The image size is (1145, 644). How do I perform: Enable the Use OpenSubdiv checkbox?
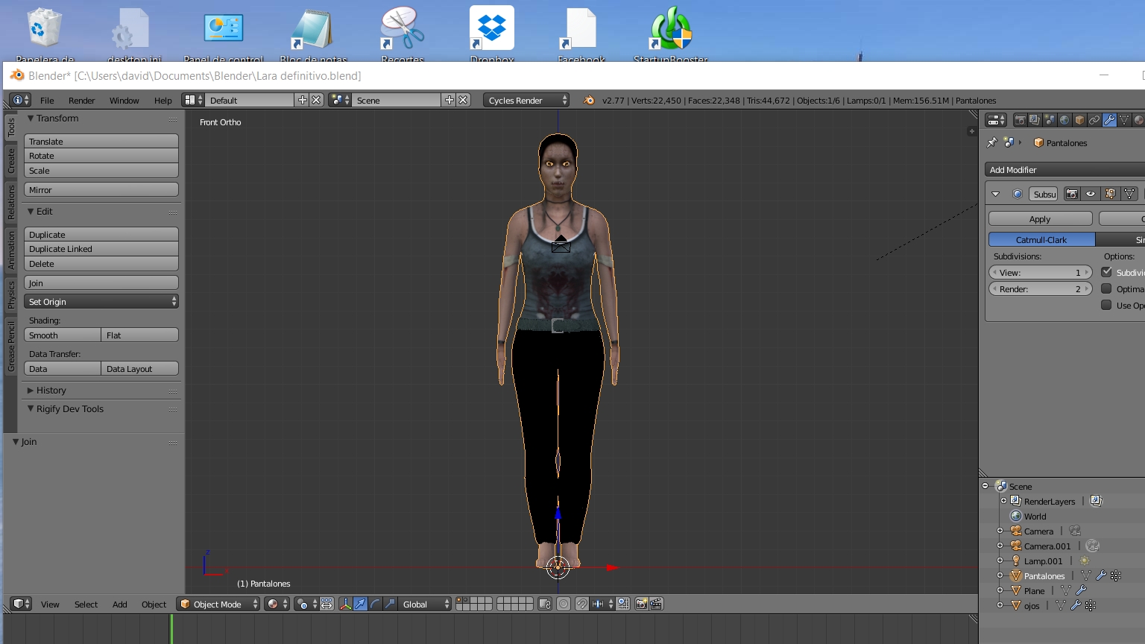point(1107,305)
